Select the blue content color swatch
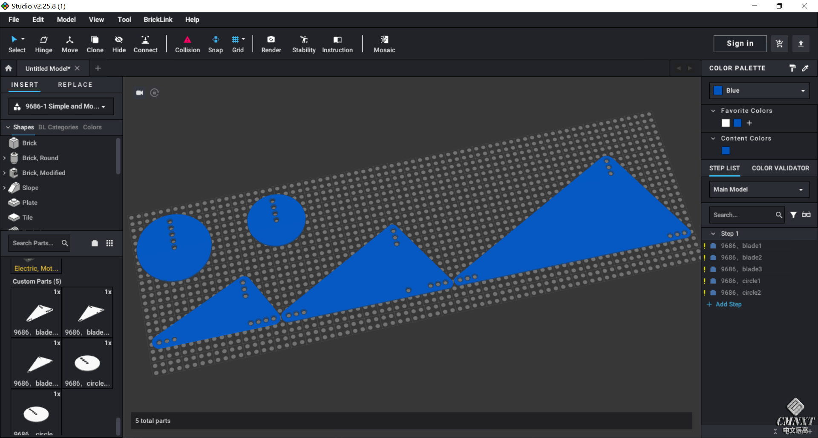Image resolution: width=818 pixels, height=438 pixels. click(726, 151)
